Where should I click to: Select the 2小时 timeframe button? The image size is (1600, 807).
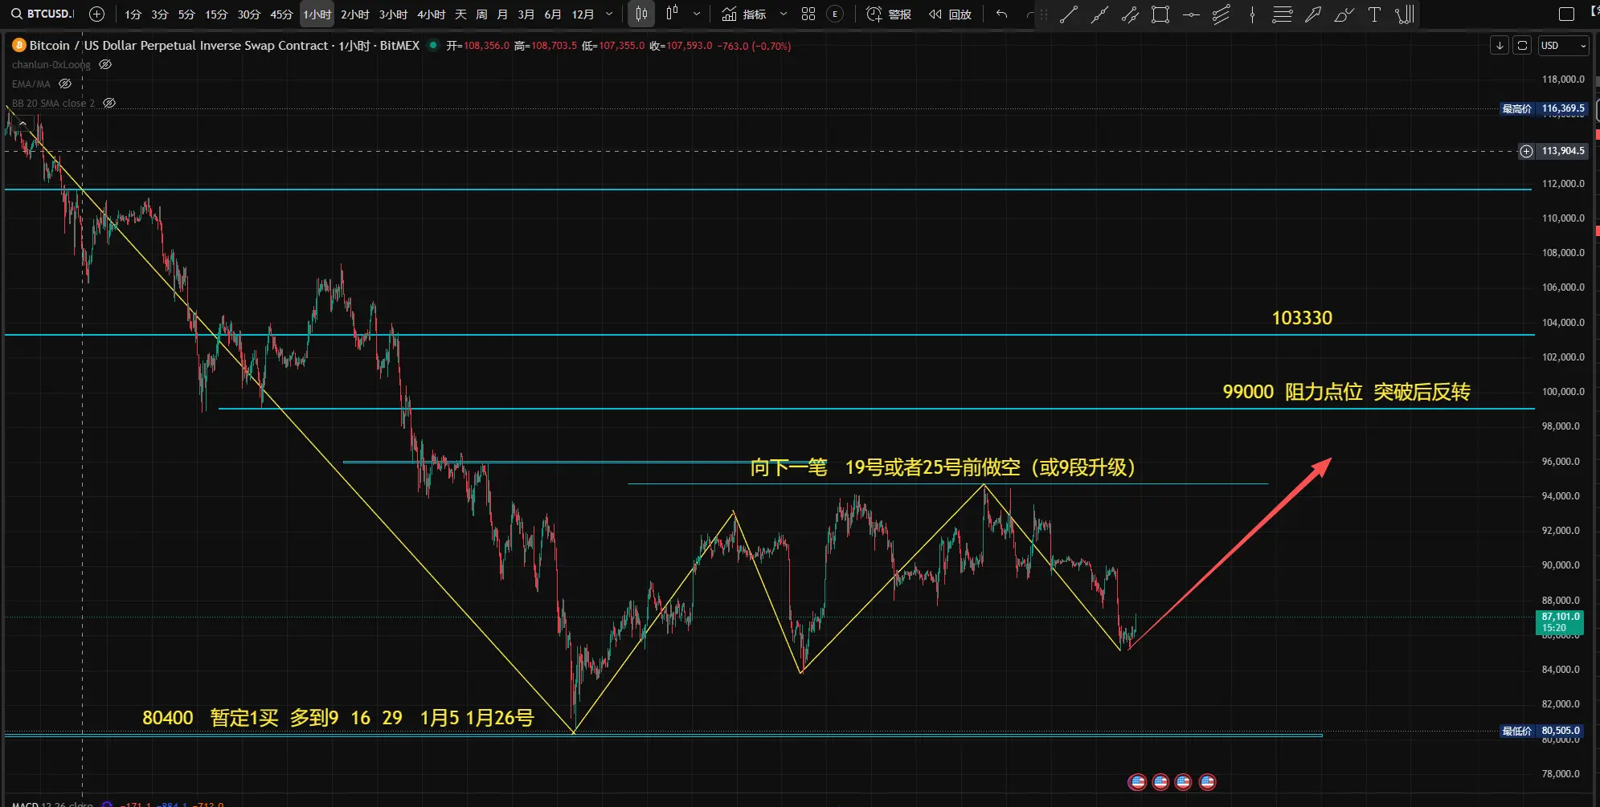pos(355,14)
